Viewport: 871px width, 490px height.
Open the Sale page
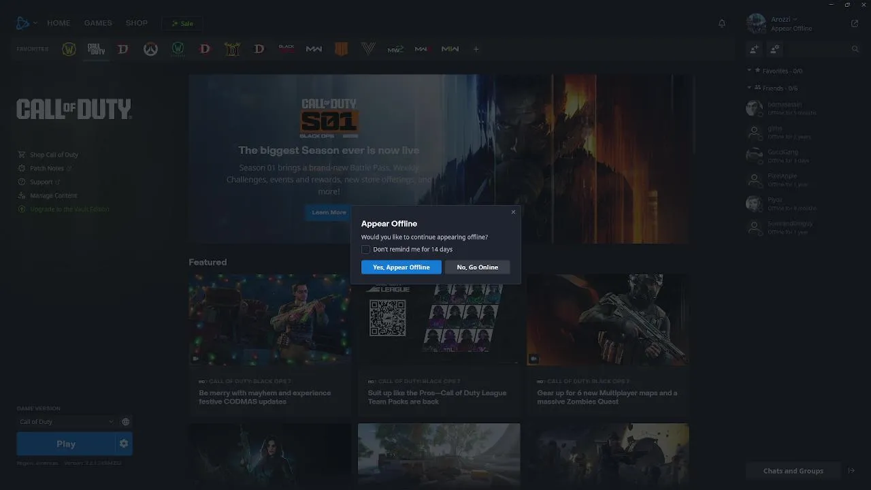pyautogui.click(x=182, y=24)
